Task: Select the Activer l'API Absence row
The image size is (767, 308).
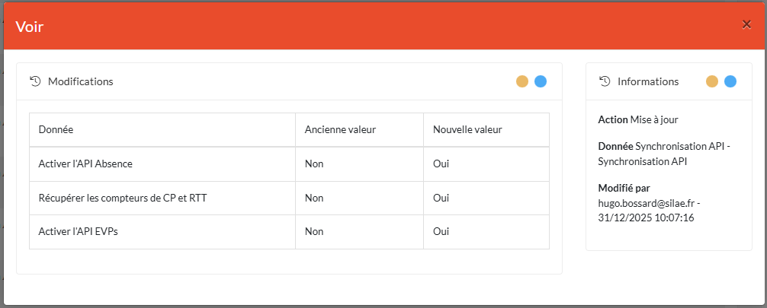Action: click(85, 164)
